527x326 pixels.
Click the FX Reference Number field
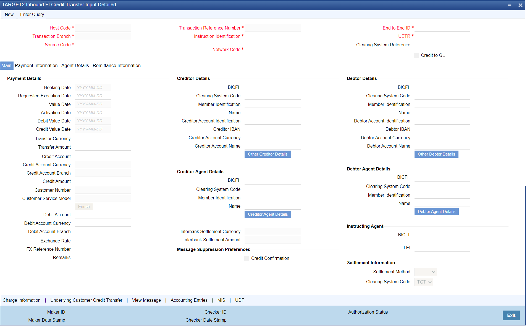103,249
